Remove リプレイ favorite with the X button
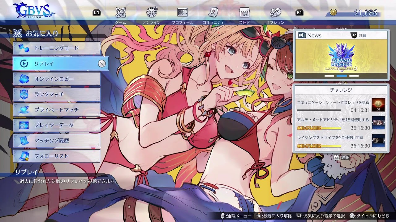This screenshot has width=396, height=222. point(102,64)
